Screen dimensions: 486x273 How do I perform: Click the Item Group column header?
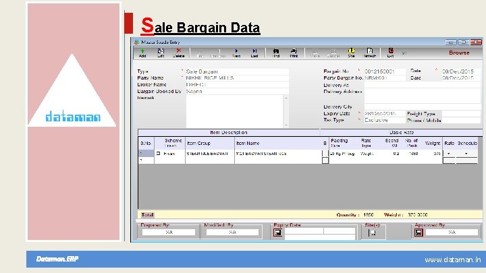pos(210,144)
